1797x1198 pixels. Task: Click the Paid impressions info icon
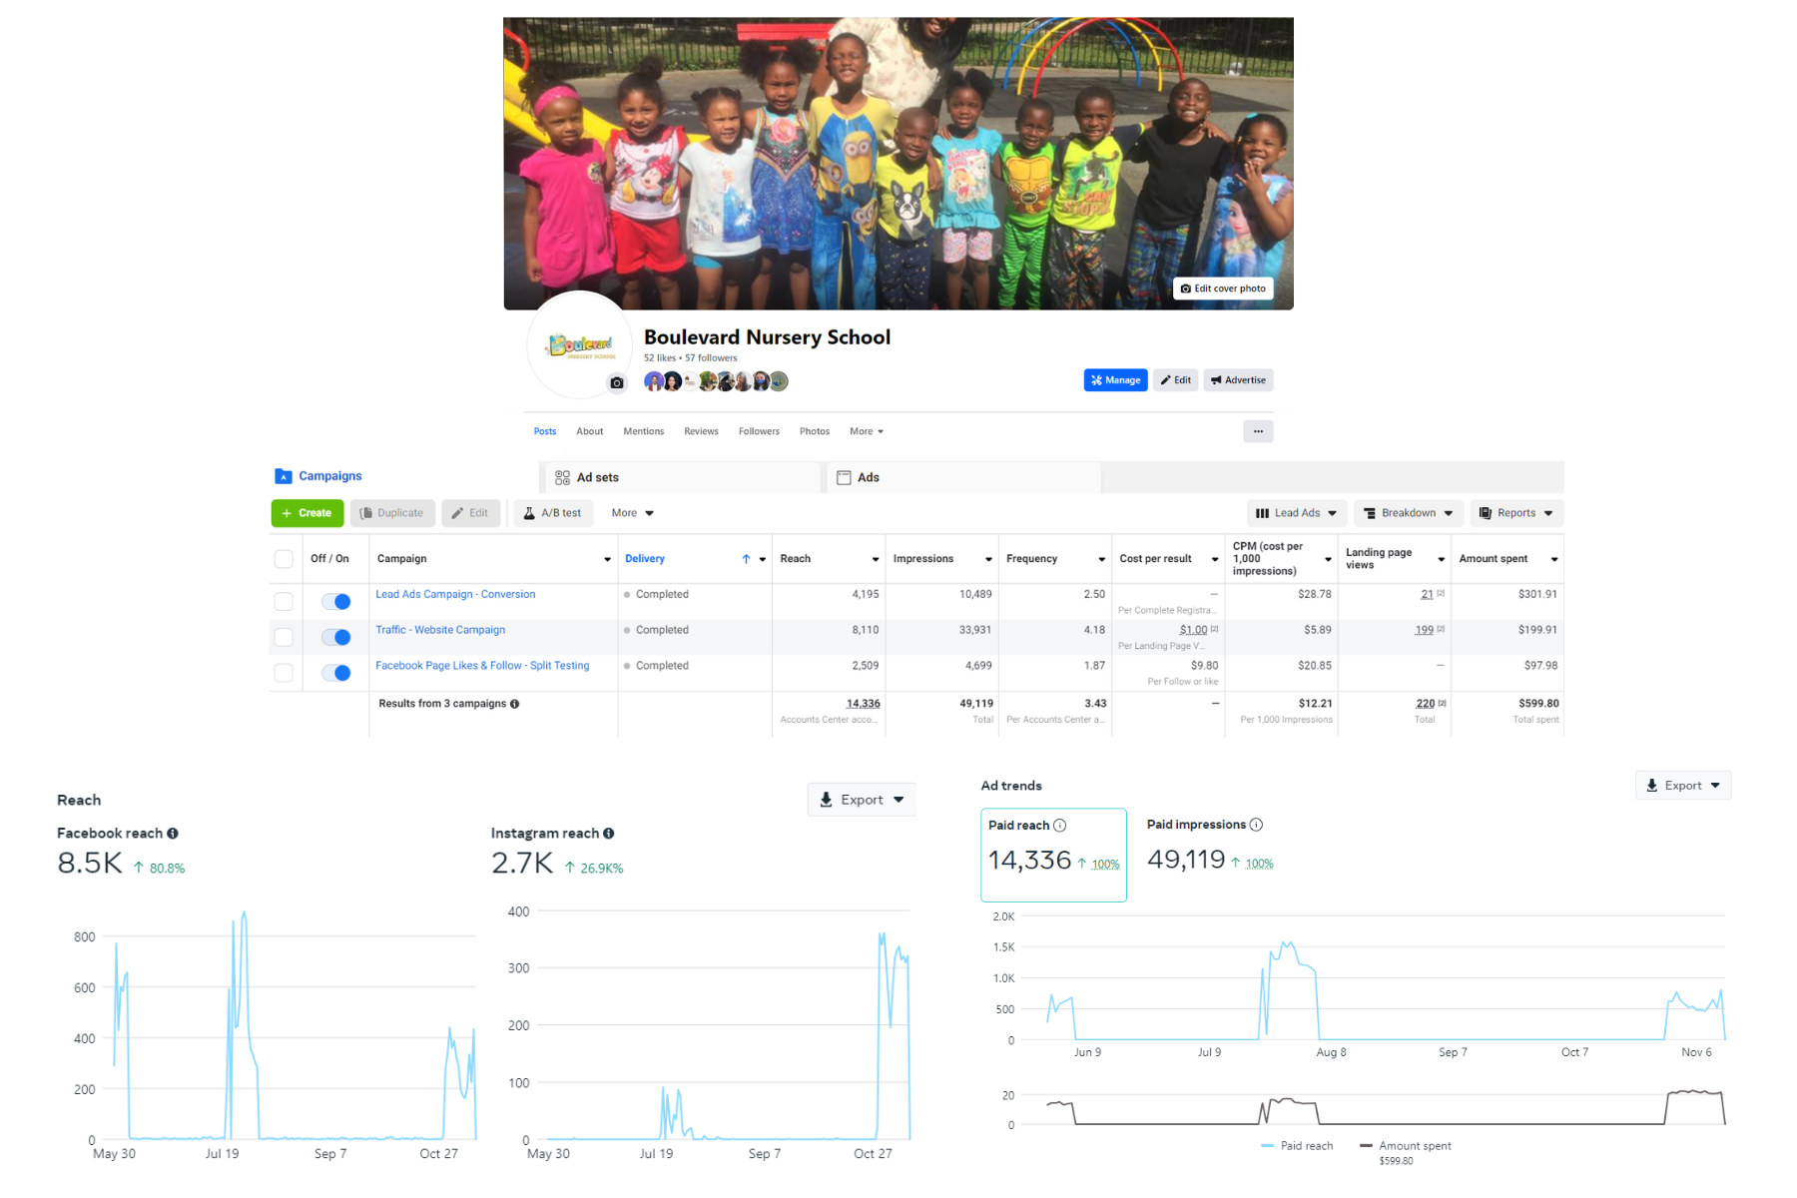click(x=1257, y=825)
